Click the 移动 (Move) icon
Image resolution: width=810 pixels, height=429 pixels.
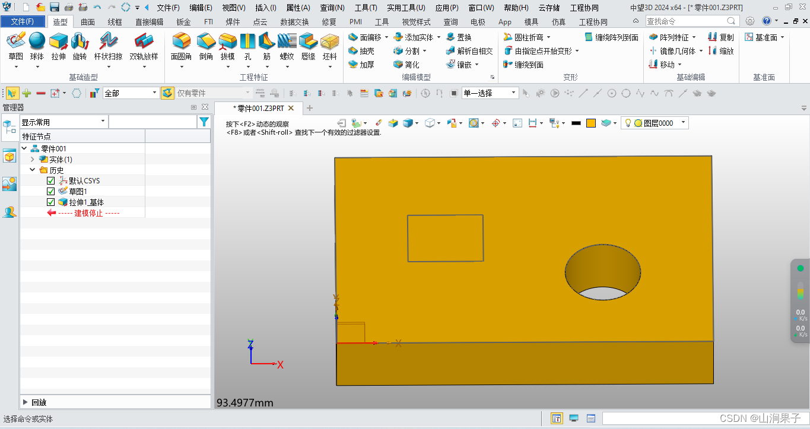pos(665,64)
